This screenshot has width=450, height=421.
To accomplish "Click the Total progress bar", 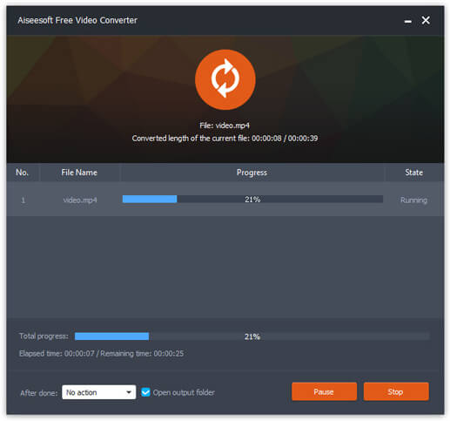I will 252,336.
